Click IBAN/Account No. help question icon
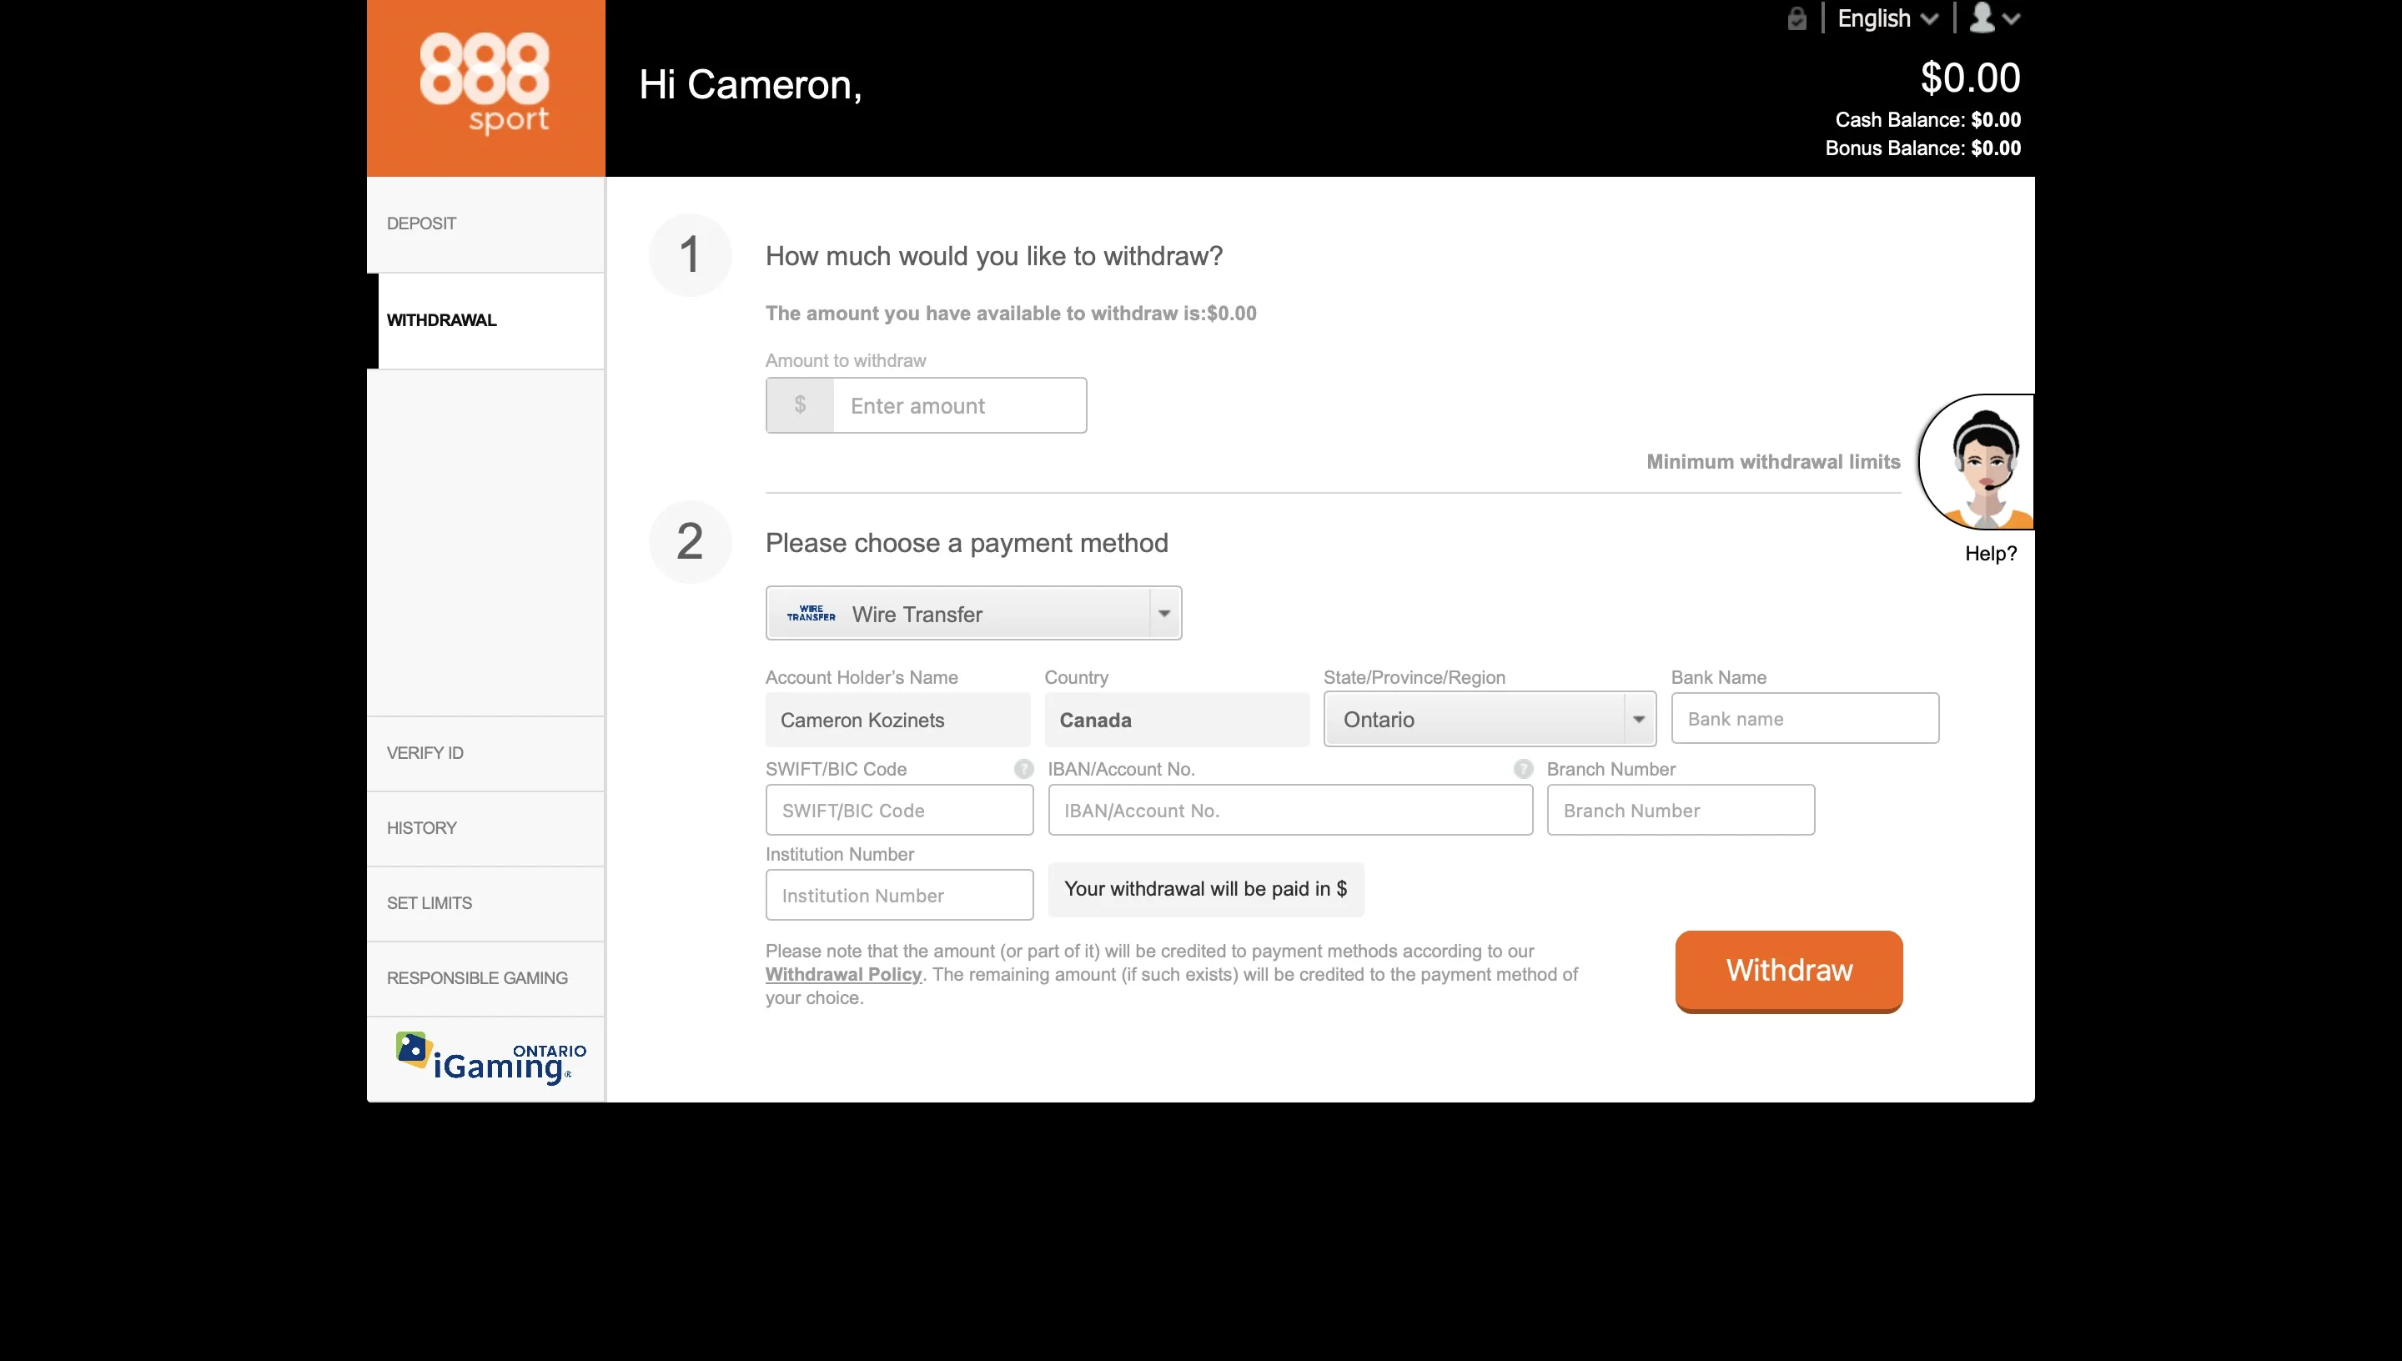The height and width of the screenshot is (1361, 2402). [x=1522, y=769]
